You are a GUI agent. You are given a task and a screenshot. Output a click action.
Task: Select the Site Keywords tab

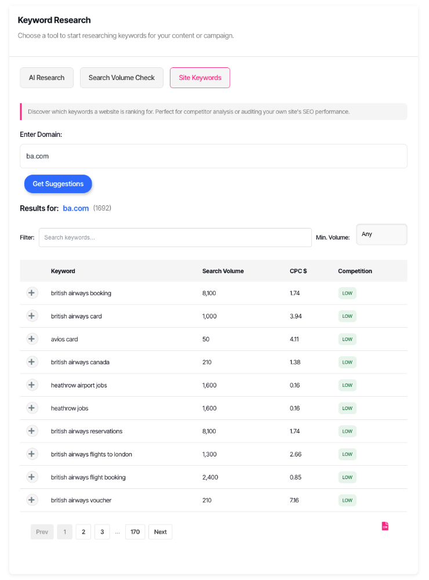click(200, 78)
